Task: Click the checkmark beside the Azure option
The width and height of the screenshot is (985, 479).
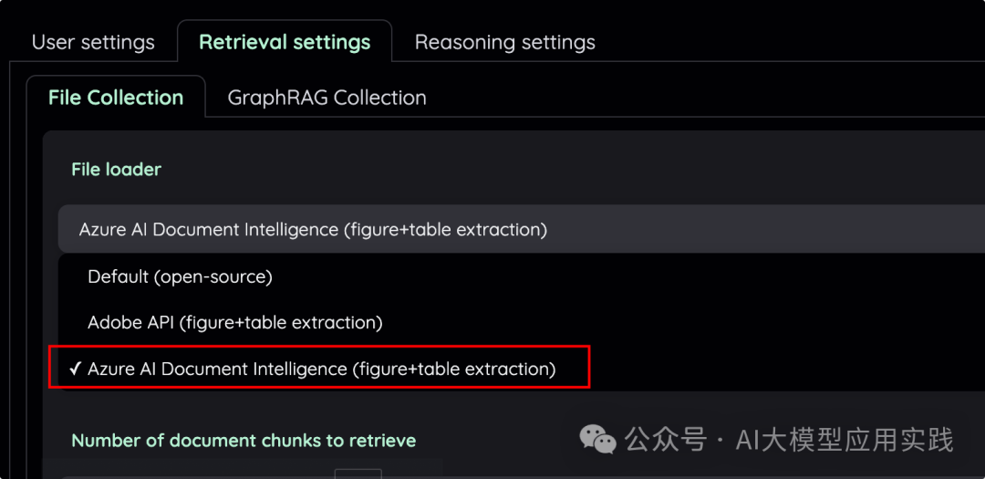Action: point(76,369)
